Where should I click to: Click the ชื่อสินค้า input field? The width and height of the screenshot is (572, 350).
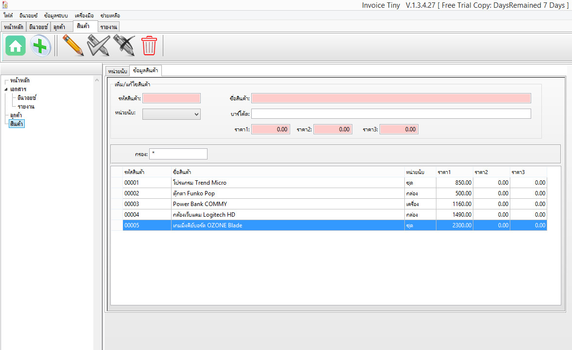click(391, 98)
